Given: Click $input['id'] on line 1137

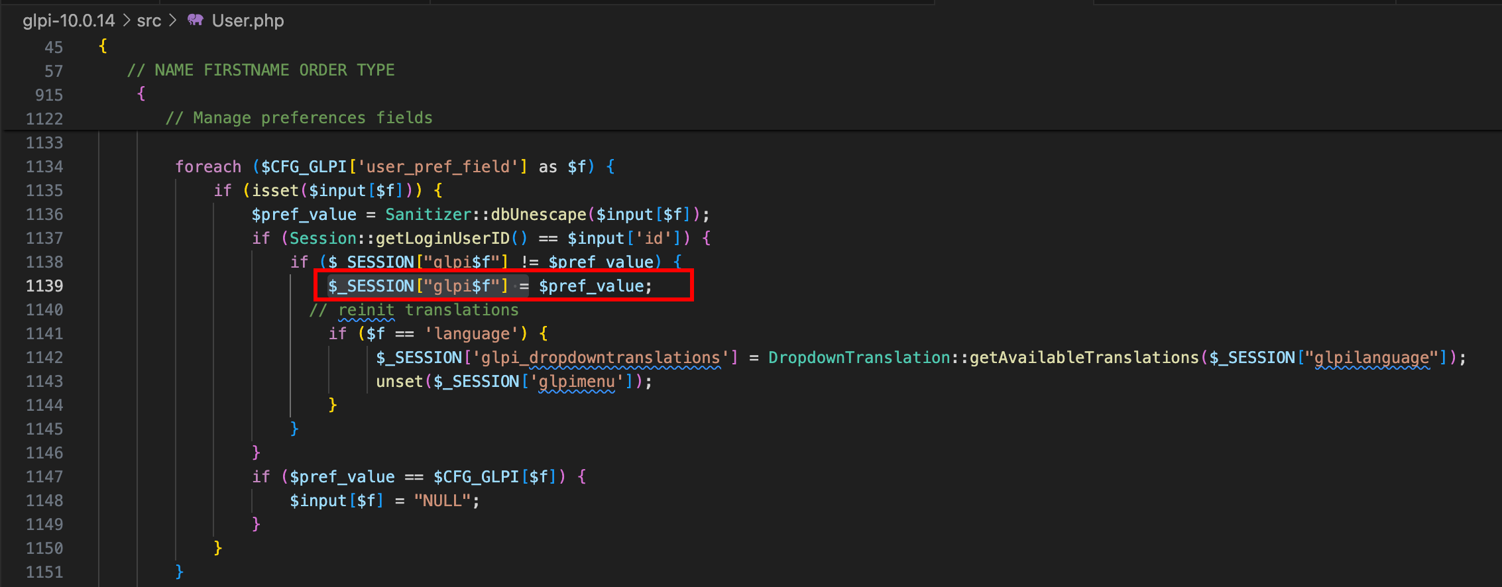Looking at the screenshot, I should click(624, 238).
